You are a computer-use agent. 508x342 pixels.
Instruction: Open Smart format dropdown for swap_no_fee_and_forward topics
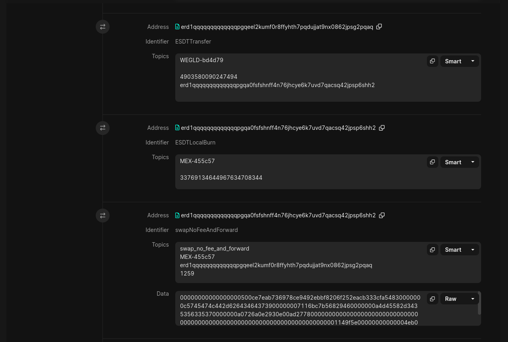tap(460, 249)
